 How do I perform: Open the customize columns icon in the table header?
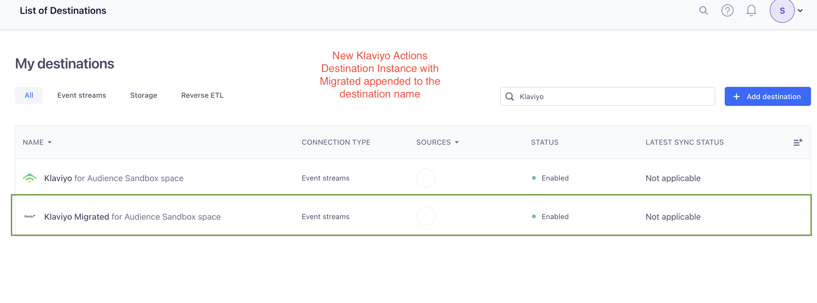[x=798, y=142]
